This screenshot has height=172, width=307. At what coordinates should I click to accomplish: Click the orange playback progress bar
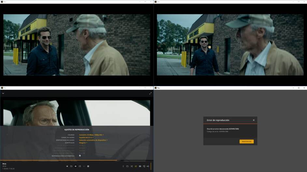59,160
